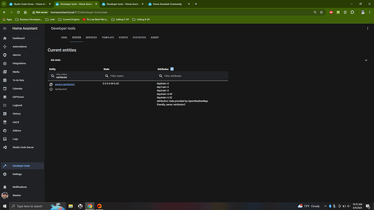Copy sensor.rainfactor2 entity ID

[x=51, y=84]
